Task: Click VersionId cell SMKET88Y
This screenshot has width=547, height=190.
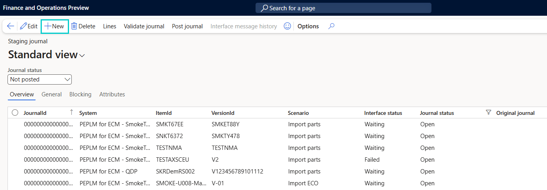Action: click(x=226, y=124)
